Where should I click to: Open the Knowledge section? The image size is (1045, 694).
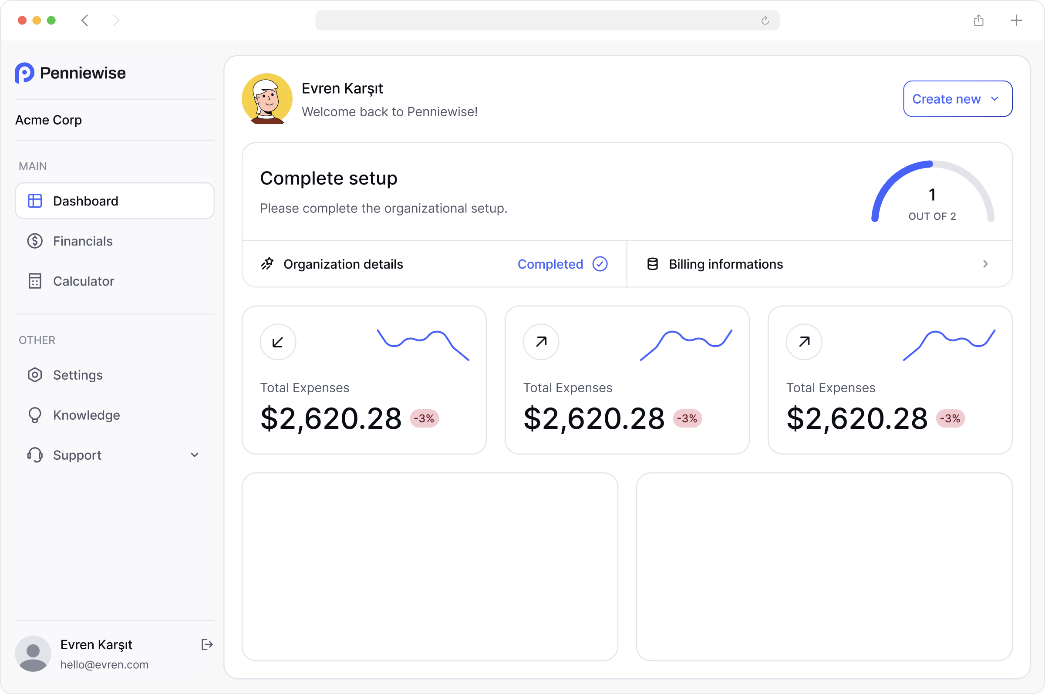pos(86,415)
